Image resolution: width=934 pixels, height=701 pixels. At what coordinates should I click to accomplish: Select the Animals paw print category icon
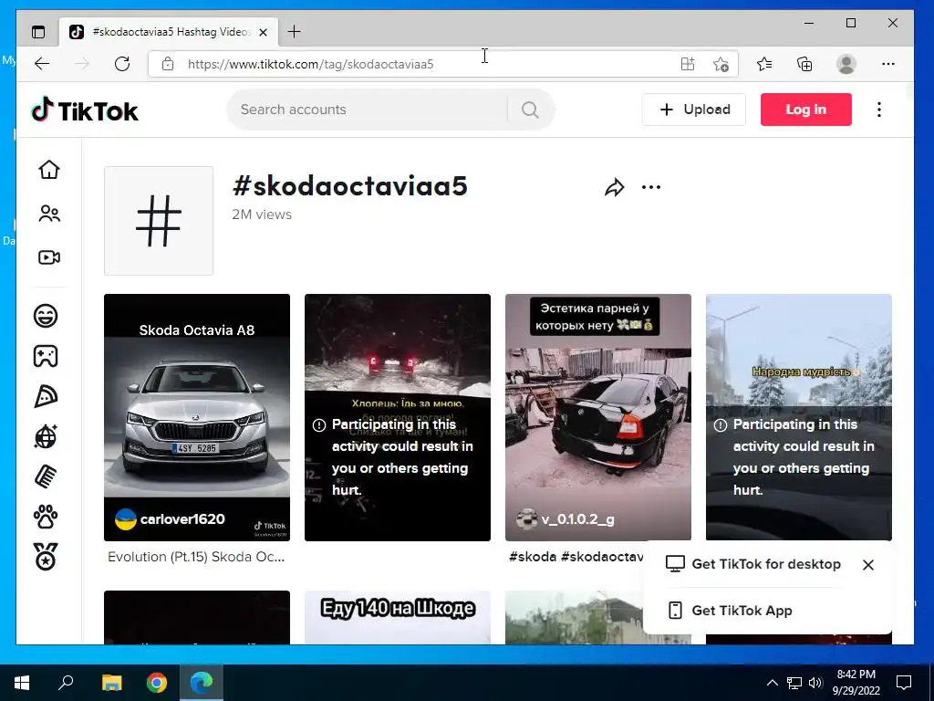[x=46, y=517]
